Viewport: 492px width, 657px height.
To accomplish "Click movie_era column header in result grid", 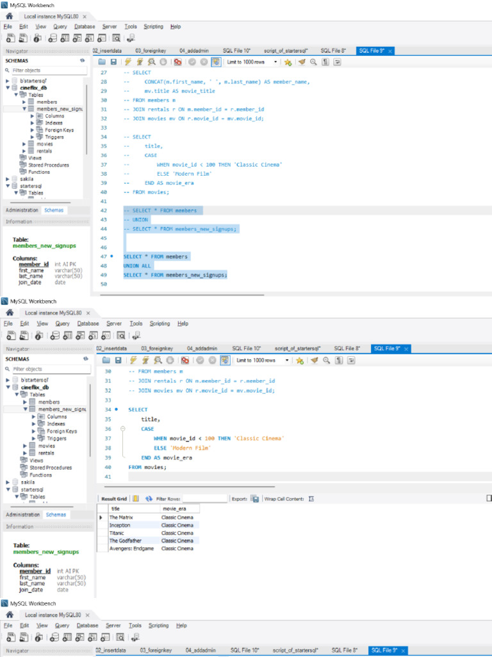I will tap(179, 509).
